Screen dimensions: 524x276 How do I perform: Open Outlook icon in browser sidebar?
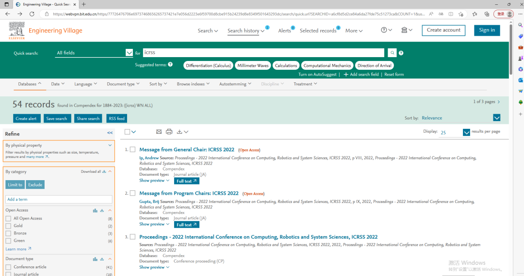520,80
